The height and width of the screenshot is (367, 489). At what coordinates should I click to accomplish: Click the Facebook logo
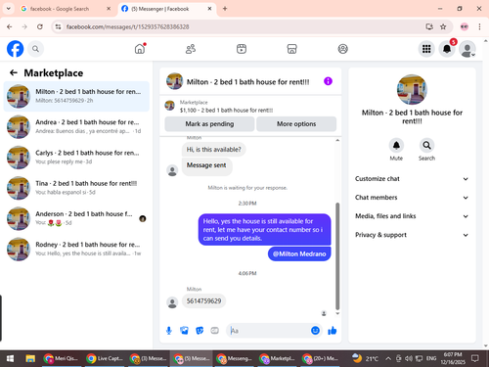(16, 49)
